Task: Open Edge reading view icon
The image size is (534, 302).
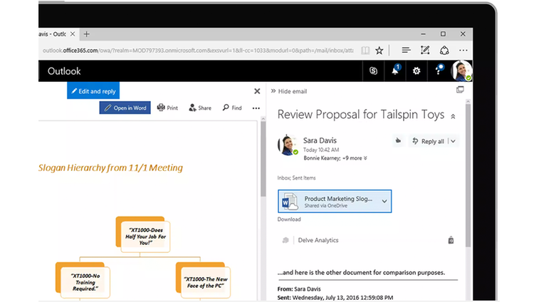Action: point(365,51)
